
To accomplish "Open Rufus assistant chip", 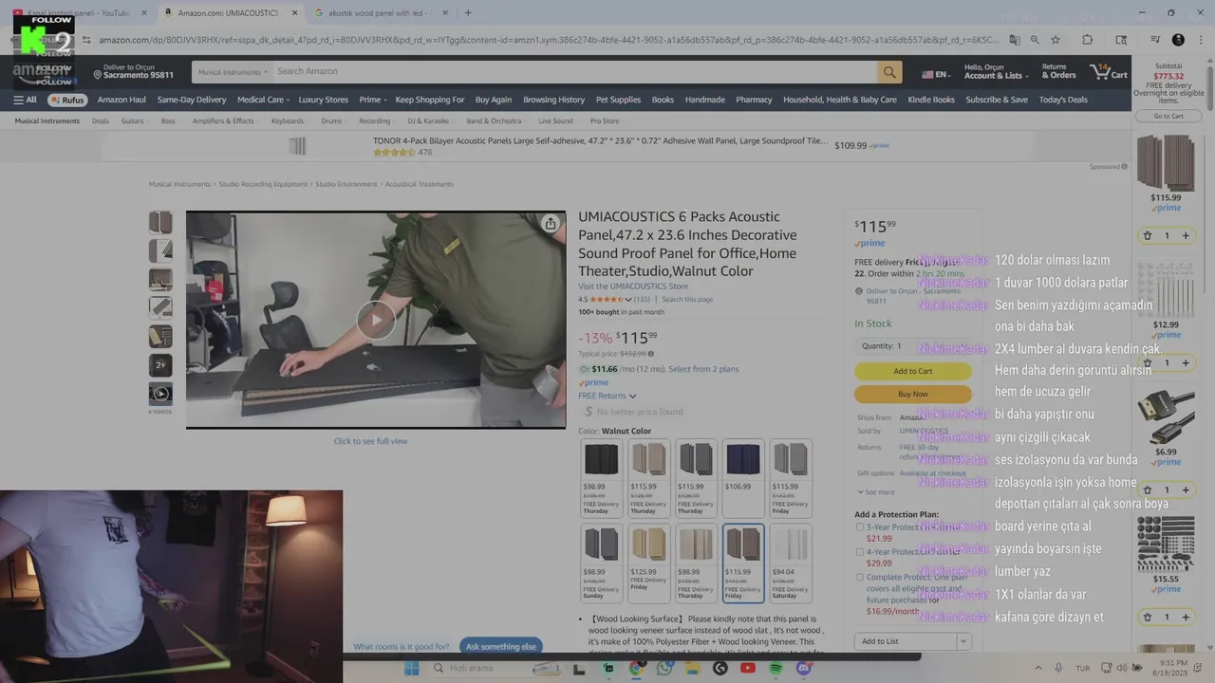I will [x=67, y=100].
